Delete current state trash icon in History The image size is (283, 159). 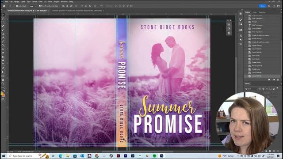pos(278,79)
